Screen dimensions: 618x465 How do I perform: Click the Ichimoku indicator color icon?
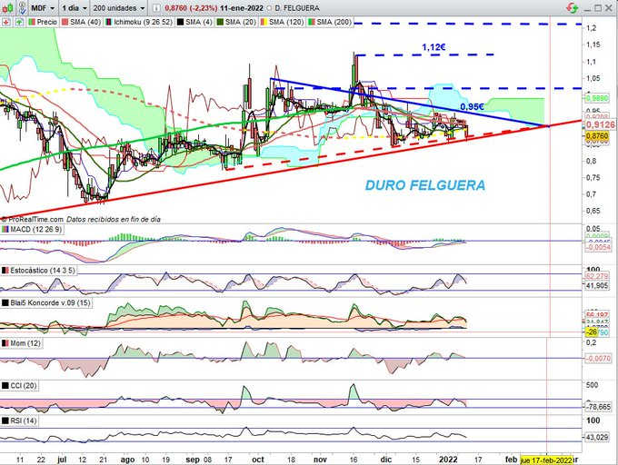click(109, 22)
